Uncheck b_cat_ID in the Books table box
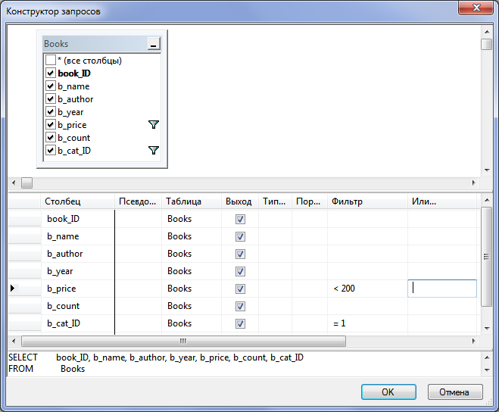The width and height of the screenshot is (499, 412). click(x=51, y=150)
